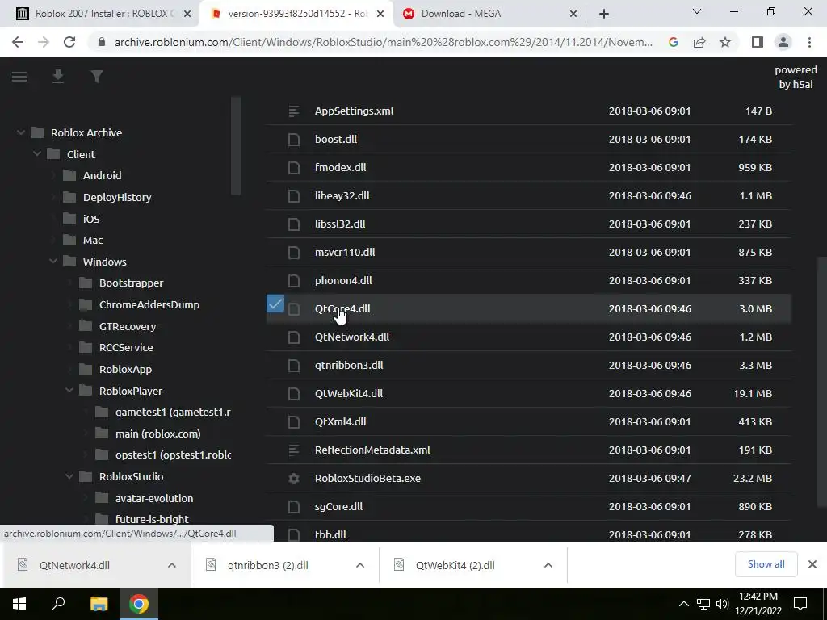This screenshot has height=620, width=827.
Task: Reload the page with refresh icon
Action: click(x=69, y=42)
